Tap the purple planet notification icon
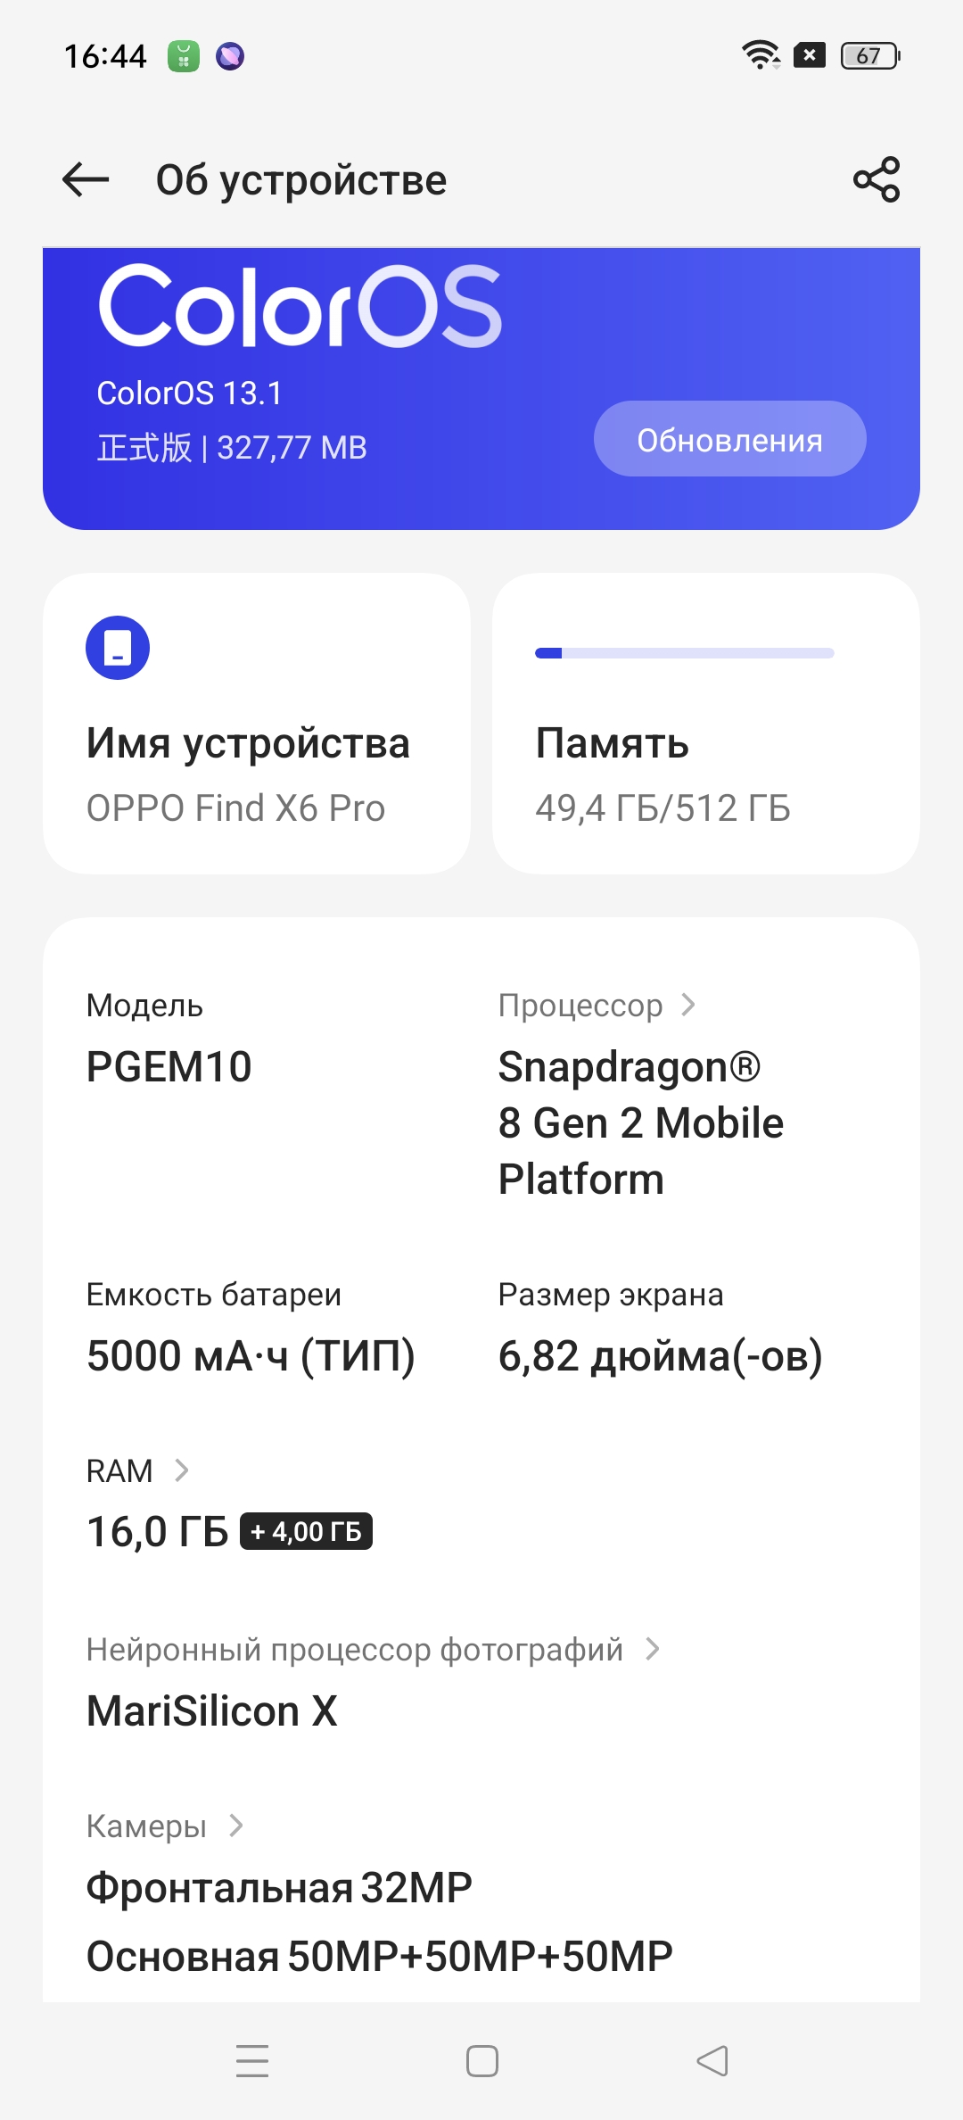This screenshot has height=2120, width=963. (x=230, y=57)
